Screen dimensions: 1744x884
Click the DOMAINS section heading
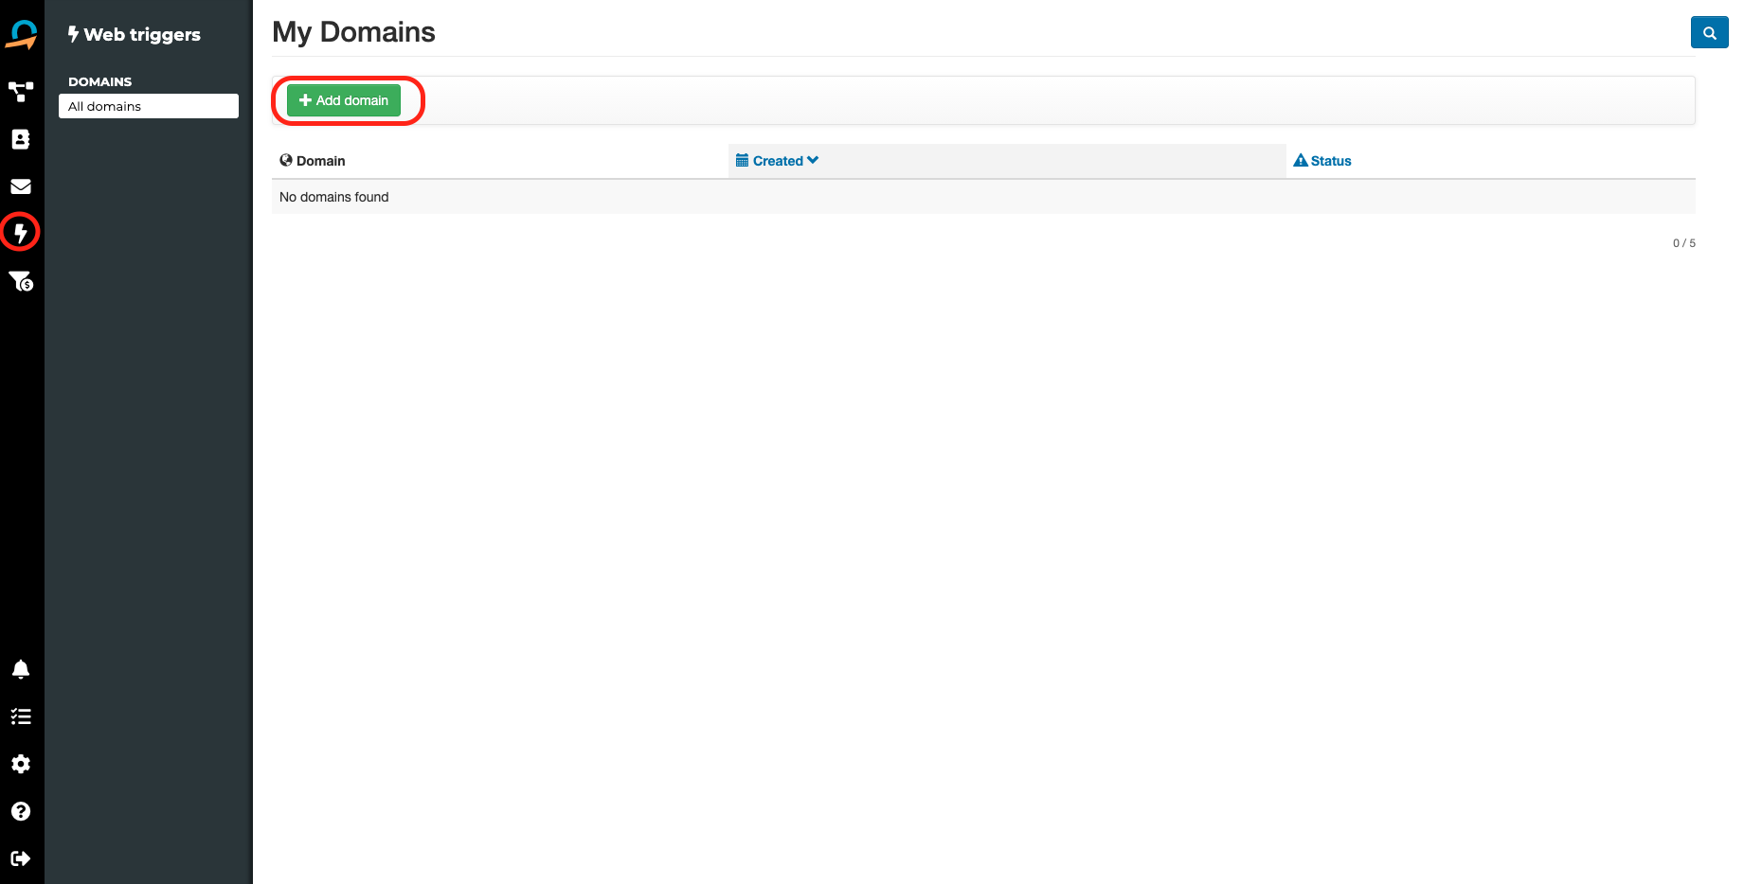pyautogui.click(x=100, y=81)
